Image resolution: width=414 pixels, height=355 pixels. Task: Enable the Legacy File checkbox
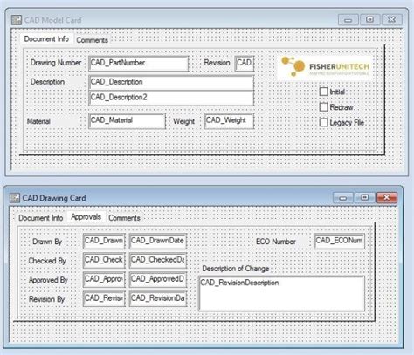[x=323, y=122]
